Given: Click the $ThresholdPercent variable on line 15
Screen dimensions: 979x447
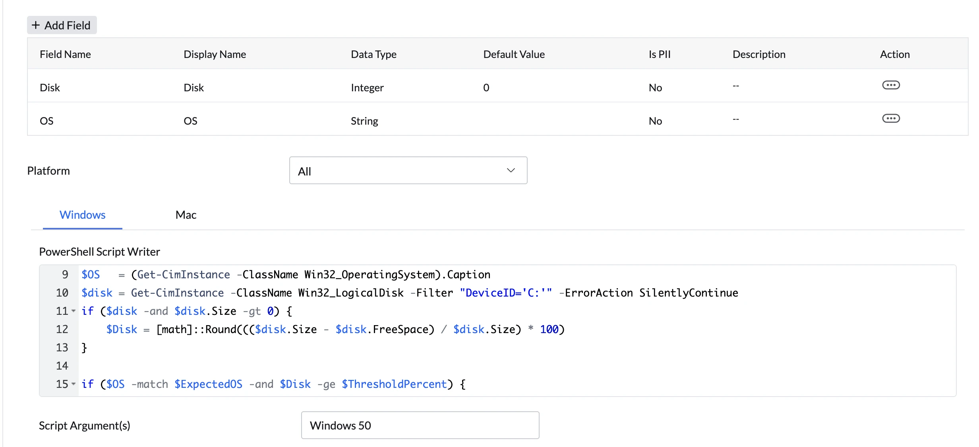Looking at the screenshot, I should [394, 384].
